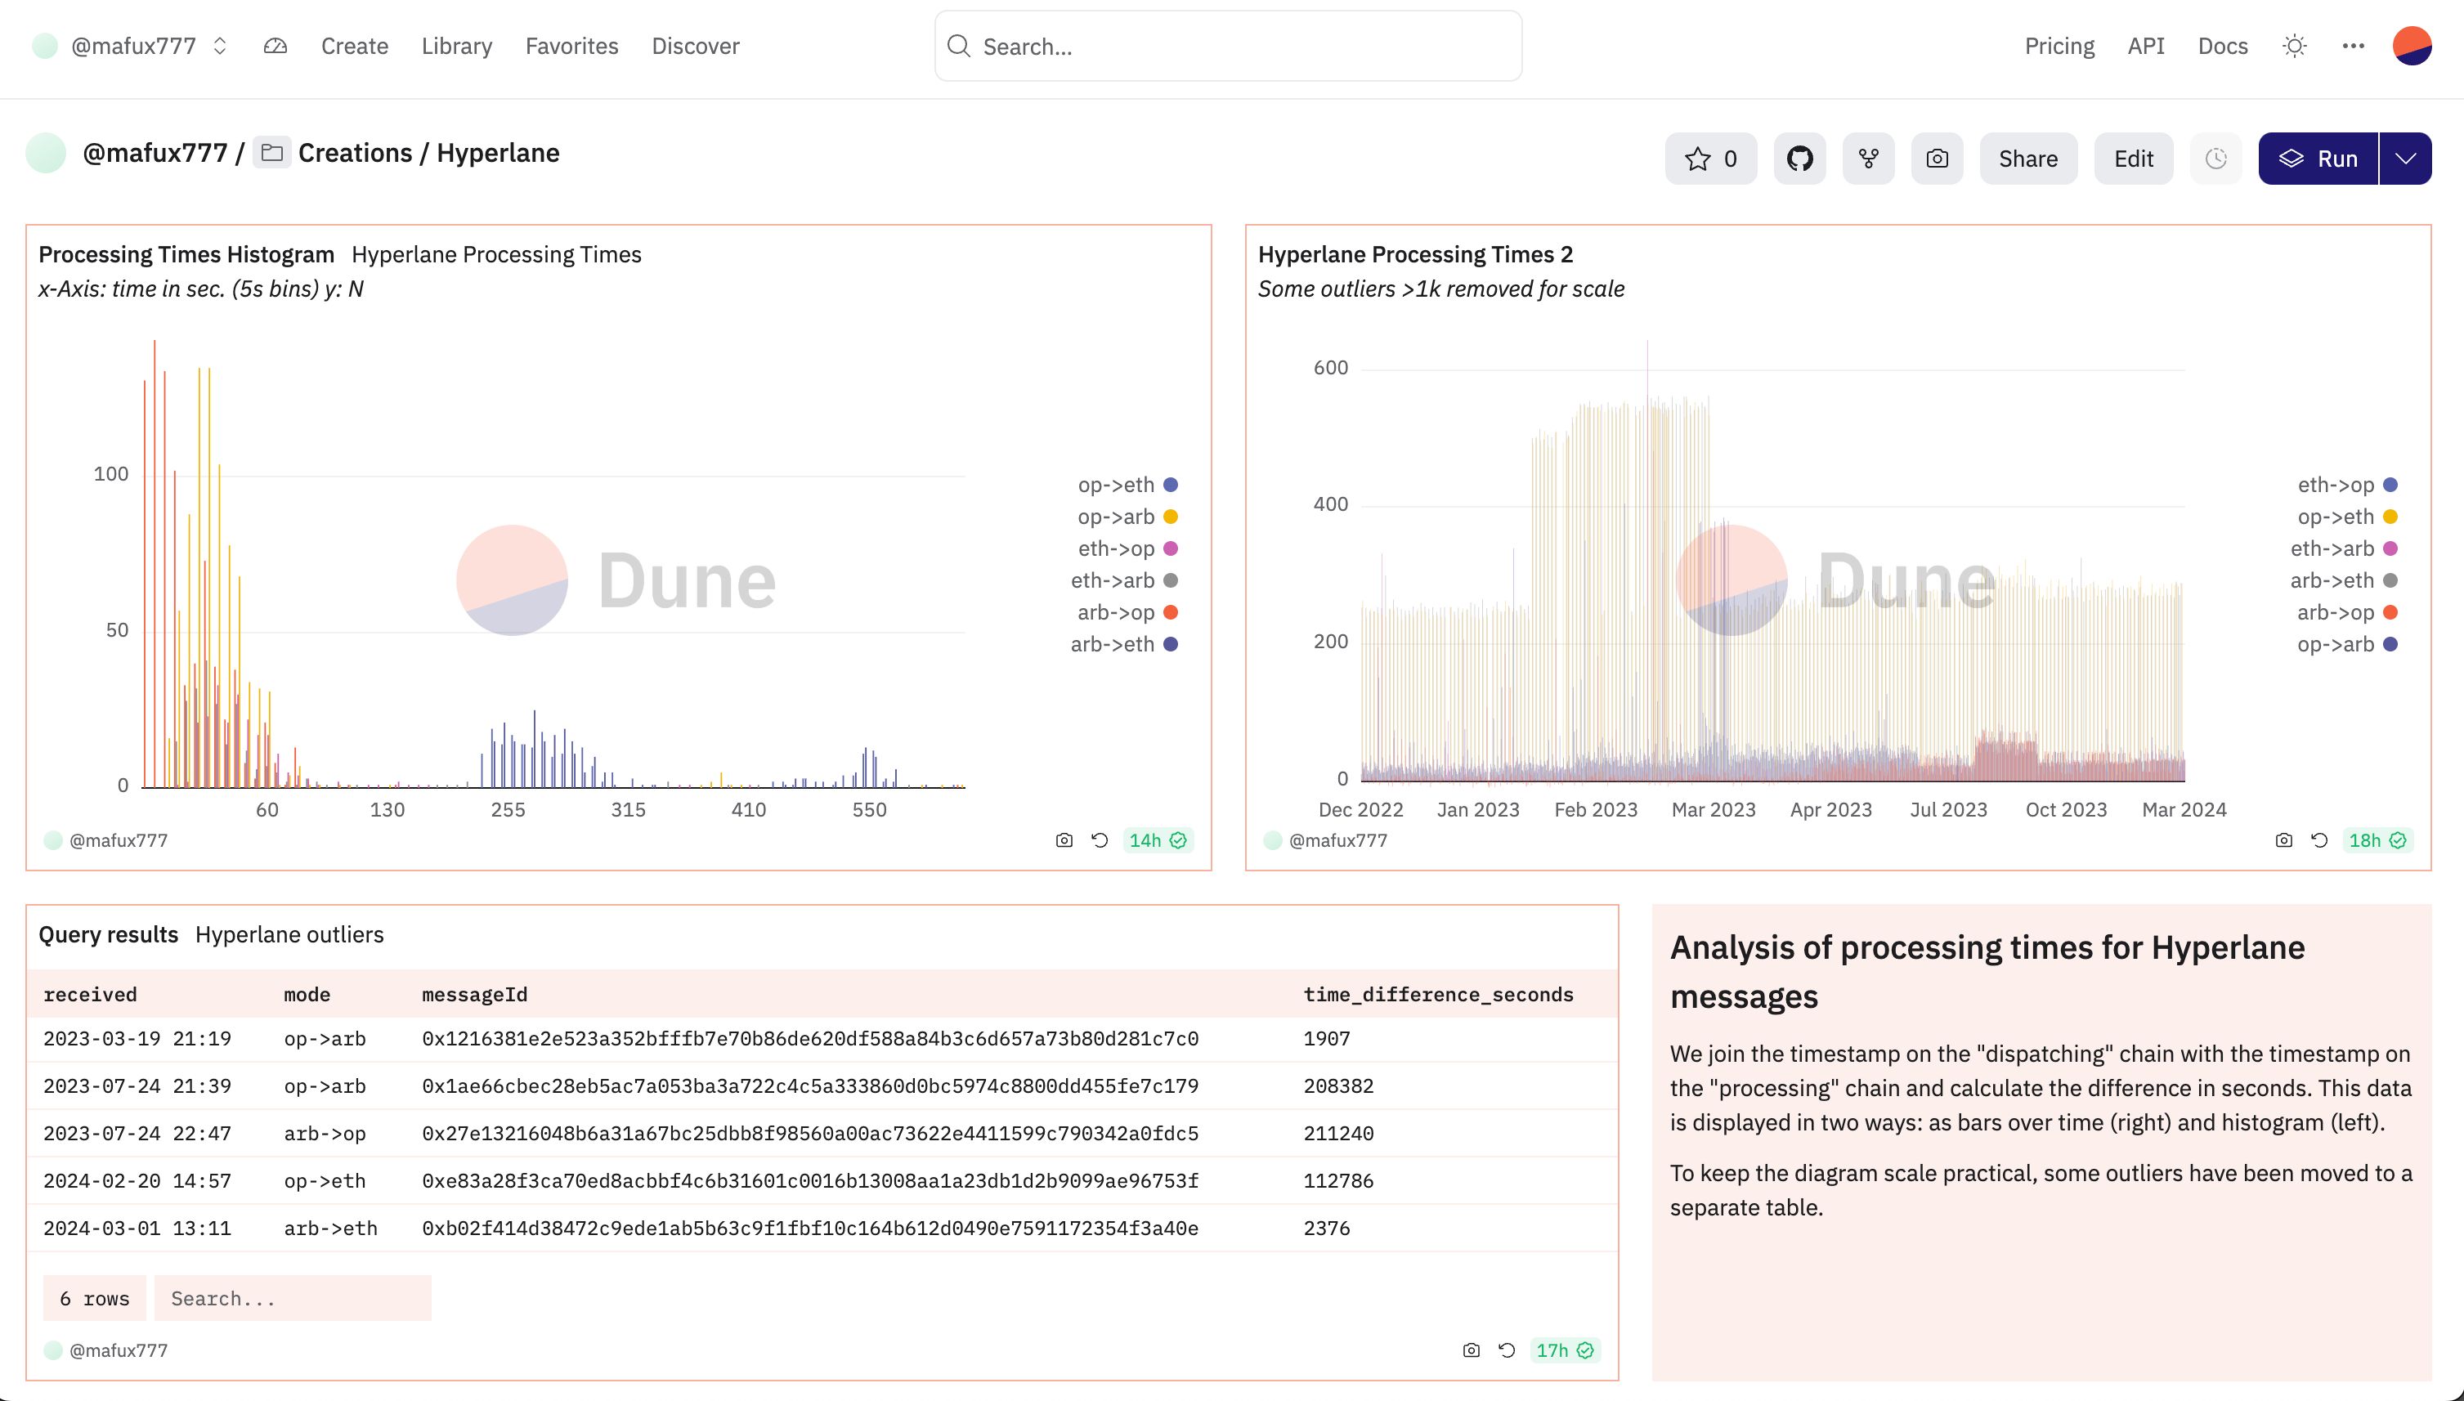This screenshot has width=2464, height=1401.
Task: Toggle eth->arb series in right chart legend
Action: tap(2345, 548)
